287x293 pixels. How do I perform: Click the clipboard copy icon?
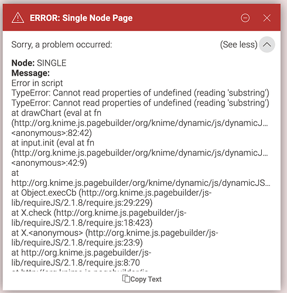tap(126, 279)
